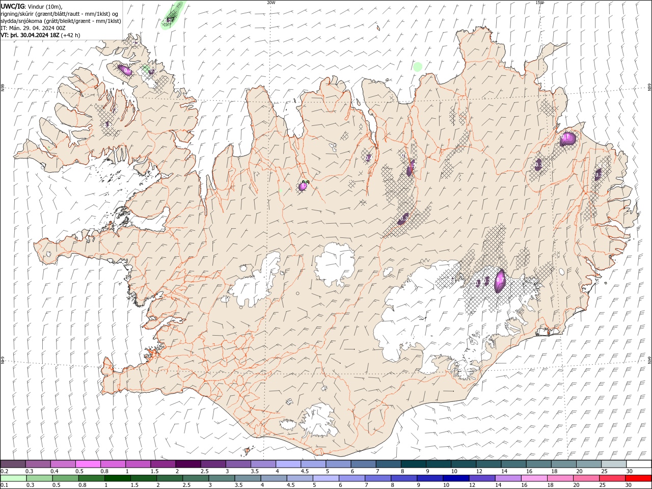652x489 pixels.
Task: Click the '(+42 h)' forecast offset text
Action: coord(70,35)
